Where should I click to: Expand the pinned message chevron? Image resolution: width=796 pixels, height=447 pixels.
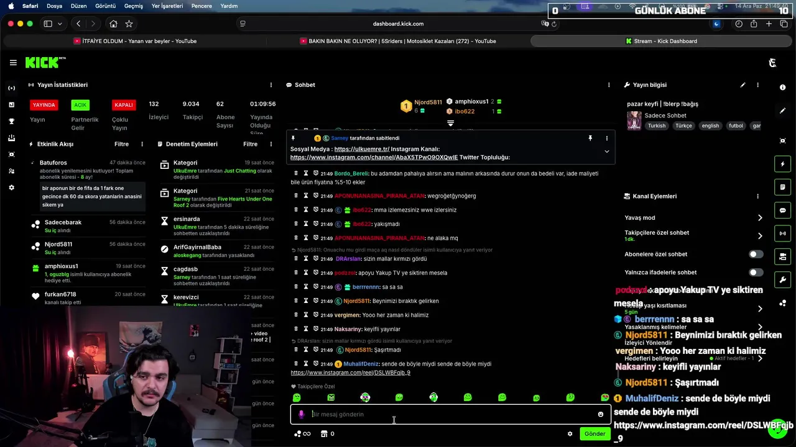607,151
